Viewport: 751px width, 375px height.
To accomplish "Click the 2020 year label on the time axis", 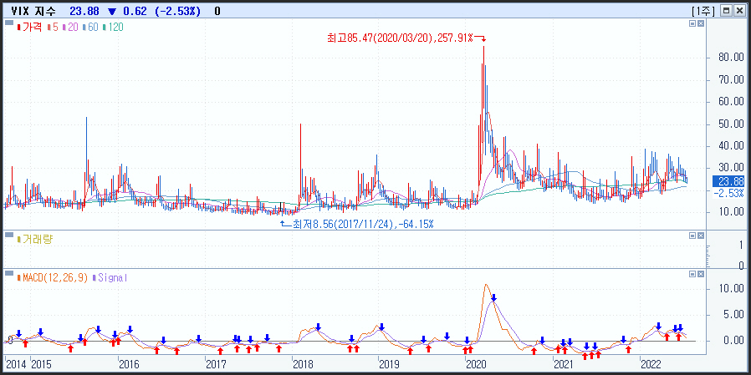I will 477,364.
